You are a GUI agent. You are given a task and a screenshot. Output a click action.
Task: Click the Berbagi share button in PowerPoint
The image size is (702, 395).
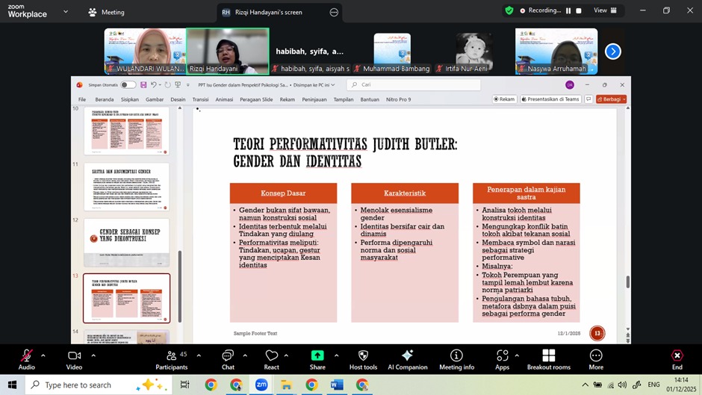pos(612,99)
